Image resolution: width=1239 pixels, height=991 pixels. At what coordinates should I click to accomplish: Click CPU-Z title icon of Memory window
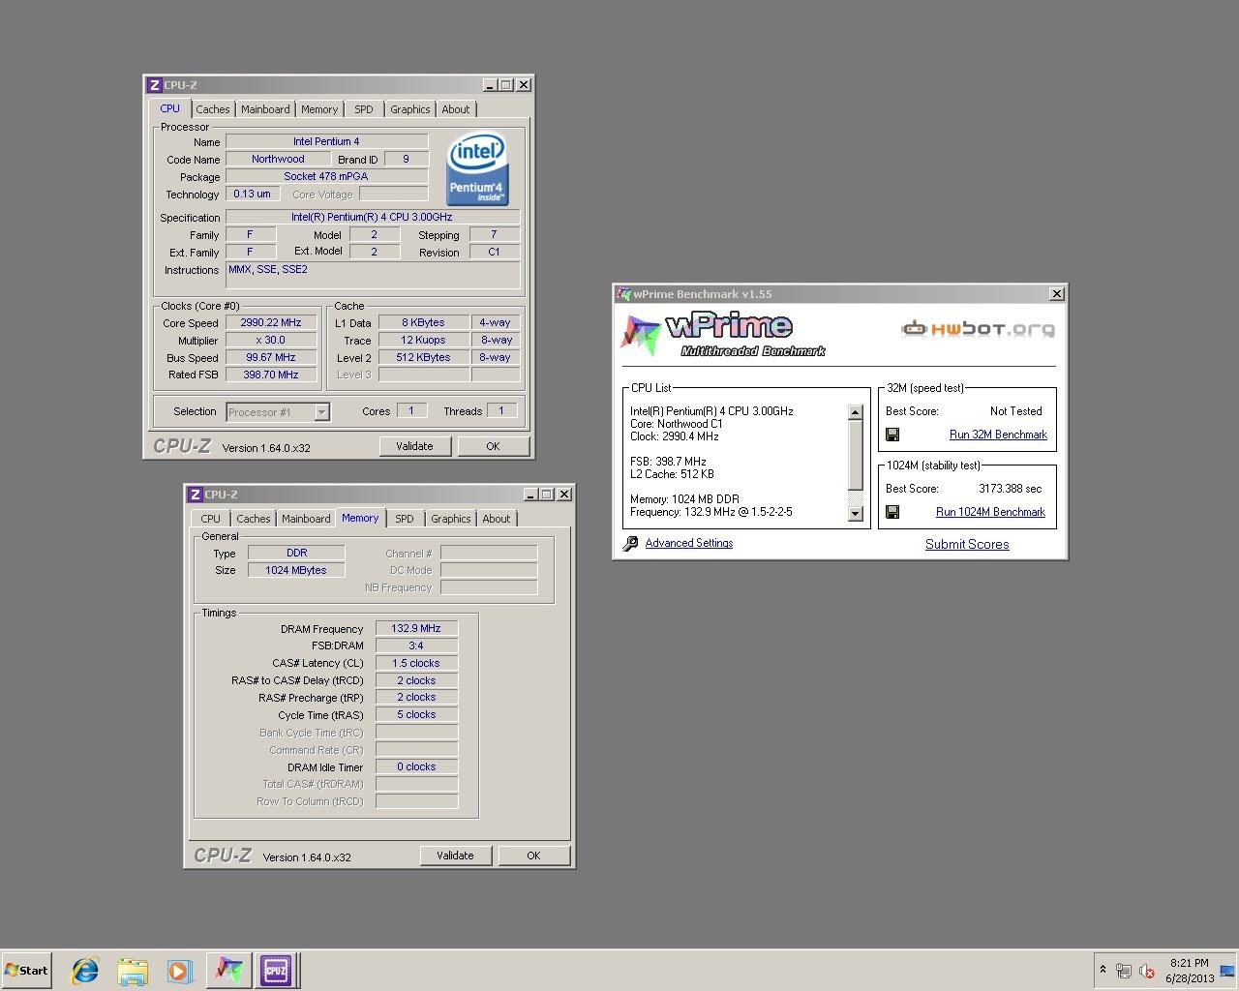195,495
